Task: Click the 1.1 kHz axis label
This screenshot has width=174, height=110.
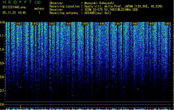Action: pos(2,36)
